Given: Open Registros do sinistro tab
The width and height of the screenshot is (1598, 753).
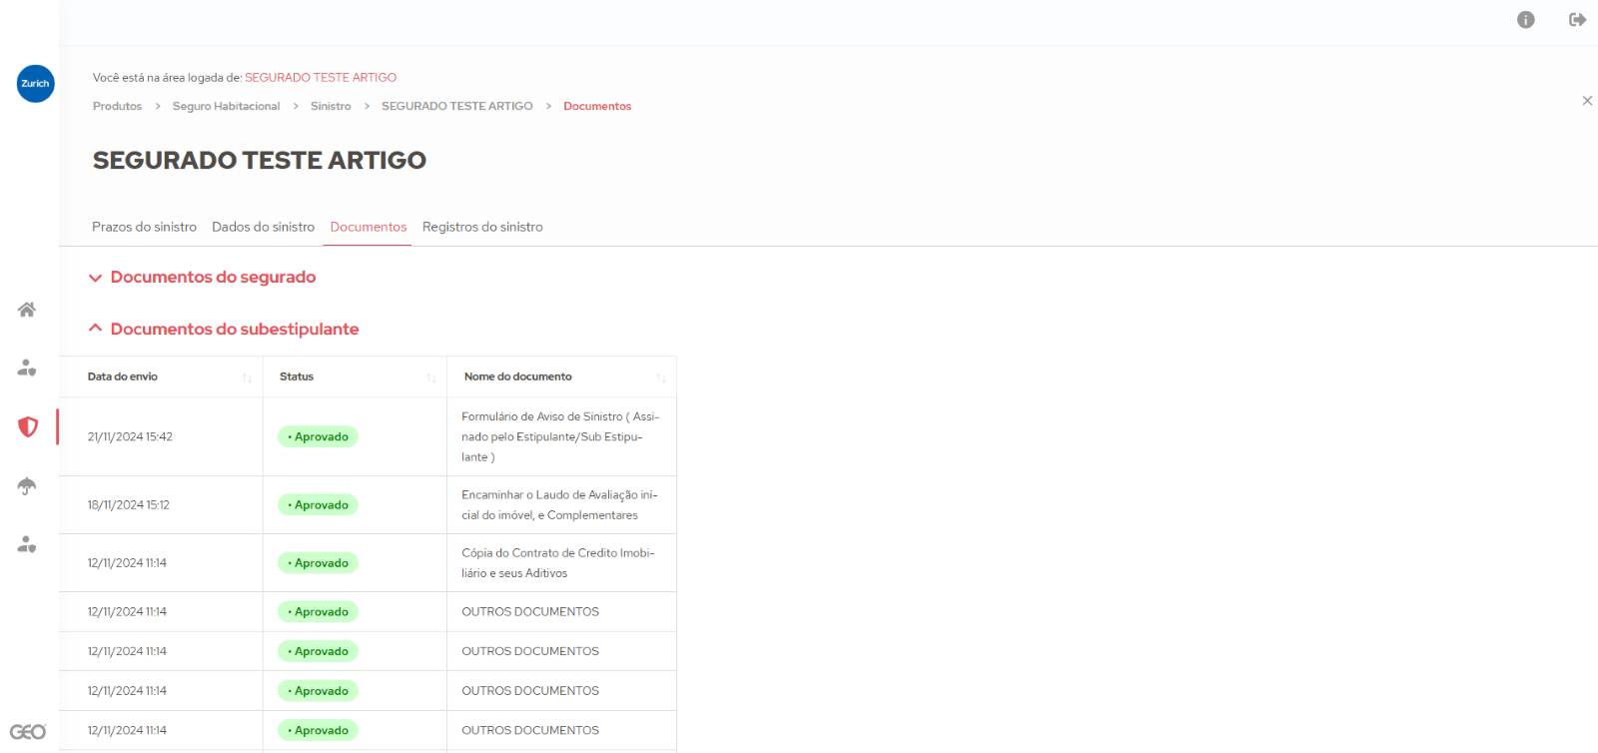Looking at the screenshot, I should click(482, 227).
